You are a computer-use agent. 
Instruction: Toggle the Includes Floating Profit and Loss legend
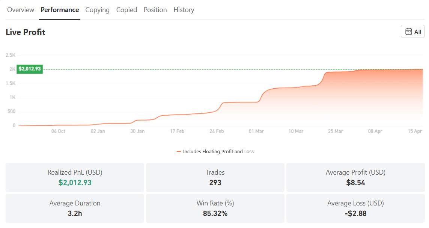[x=216, y=151]
